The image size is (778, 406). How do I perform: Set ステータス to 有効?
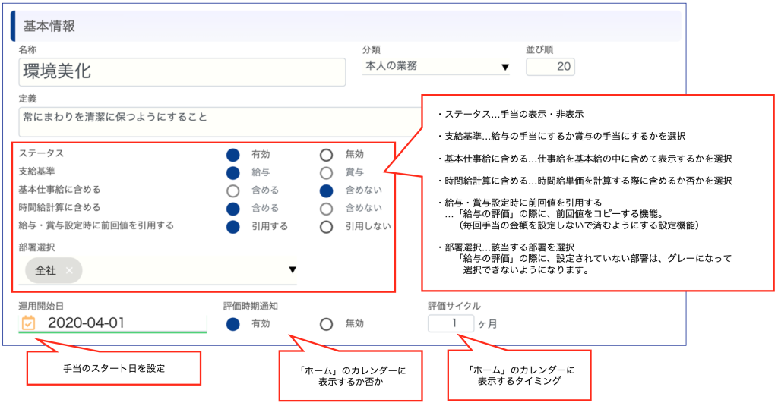point(233,154)
